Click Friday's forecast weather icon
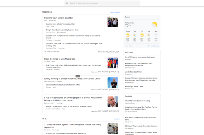This screenshot has width=204, height=135. tap(142, 35)
